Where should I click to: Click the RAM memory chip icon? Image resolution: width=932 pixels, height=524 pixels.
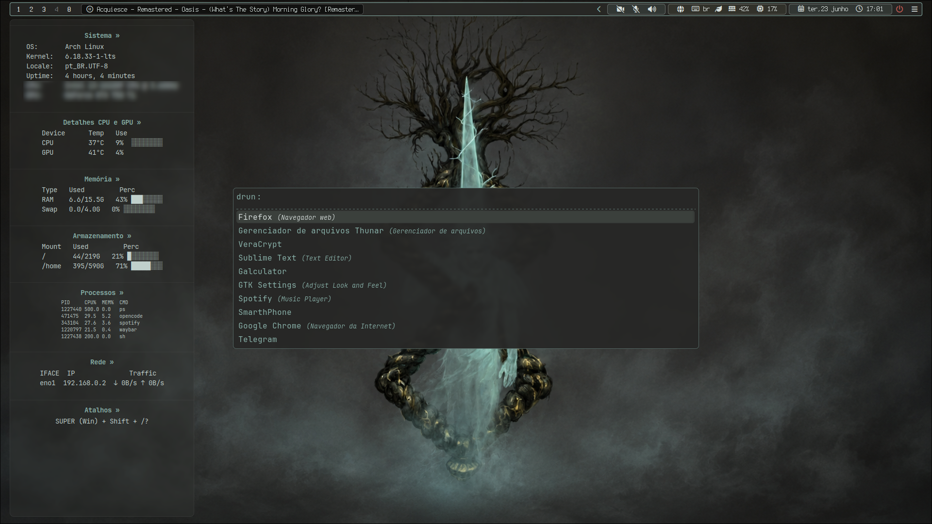tap(732, 9)
